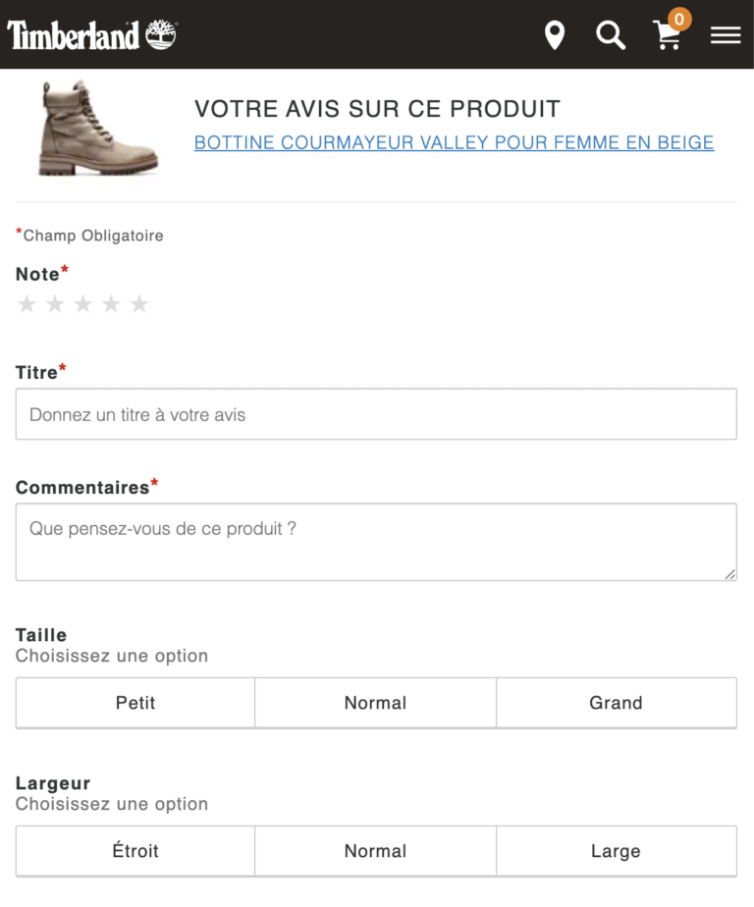Screen dimensions: 754x907
Task: Open the hamburger navigation menu
Action: 726,35
